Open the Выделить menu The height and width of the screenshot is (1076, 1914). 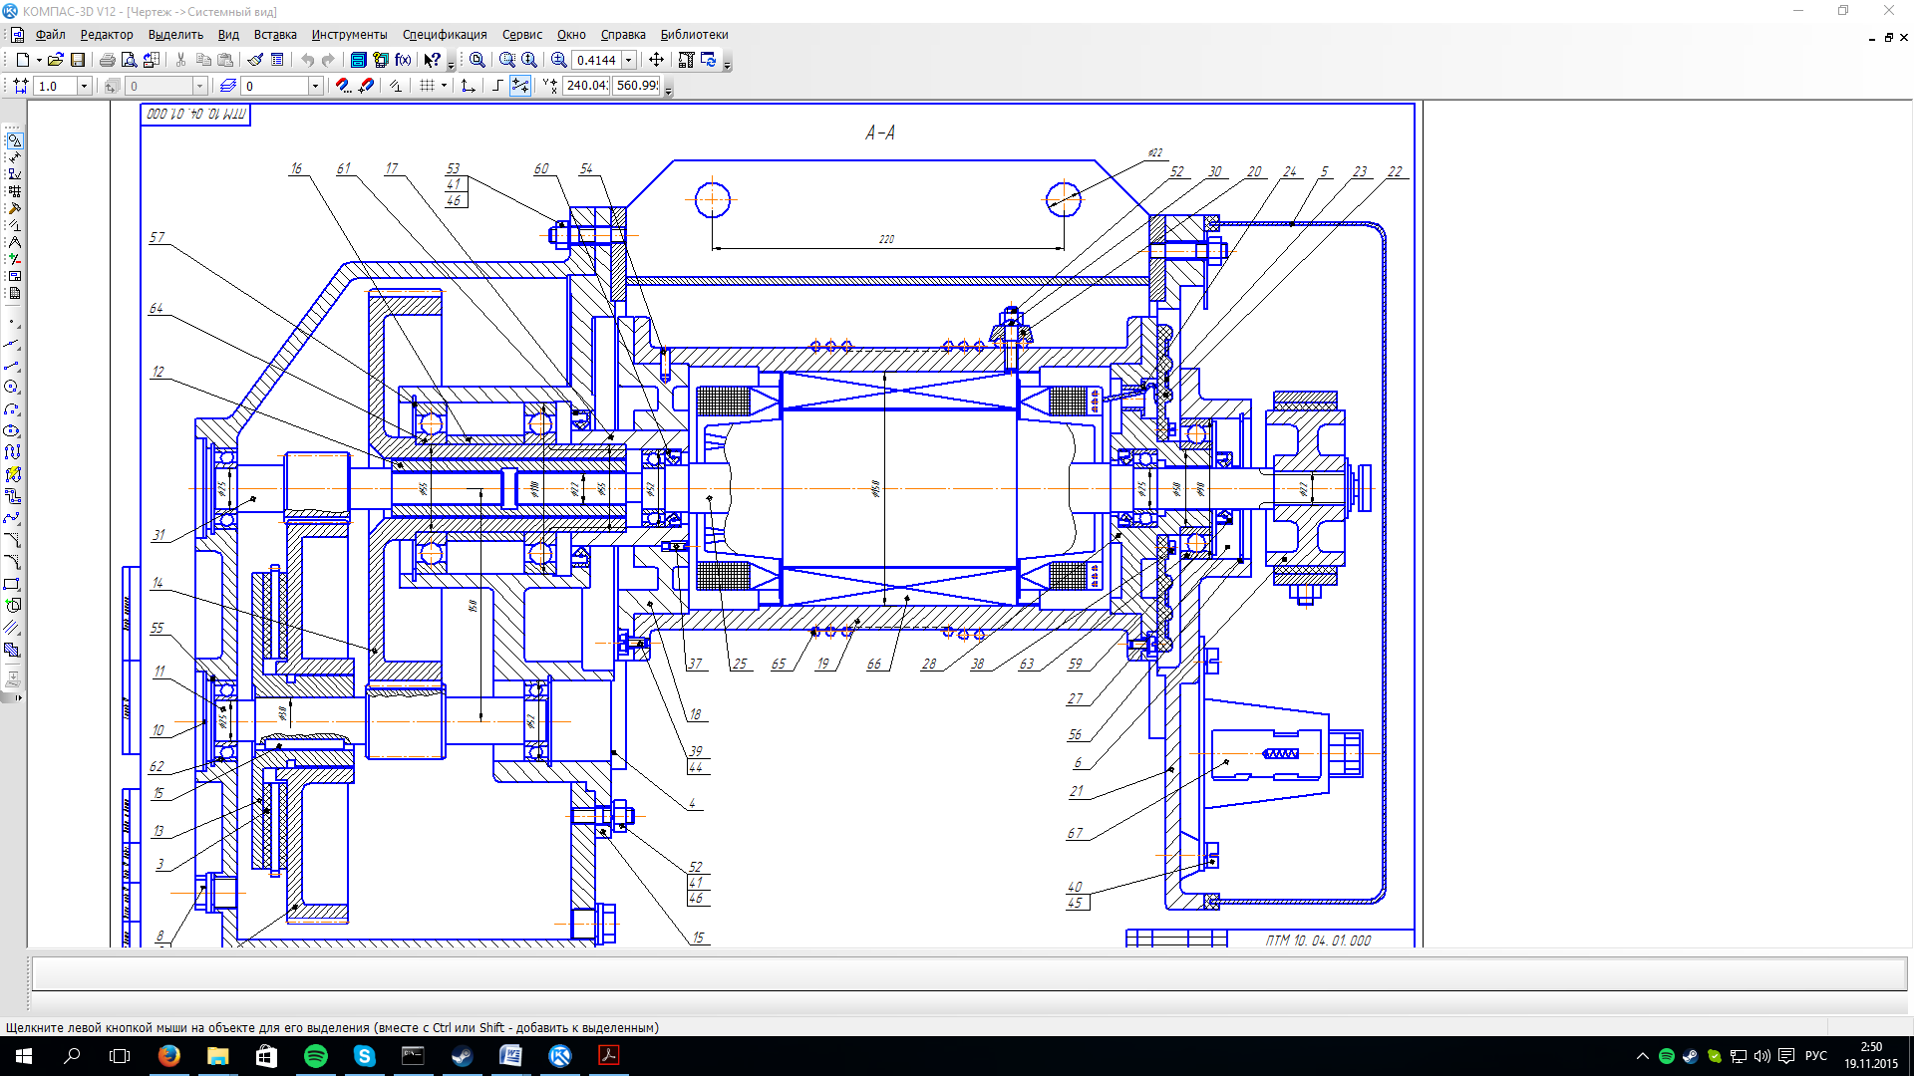click(x=175, y=35)
